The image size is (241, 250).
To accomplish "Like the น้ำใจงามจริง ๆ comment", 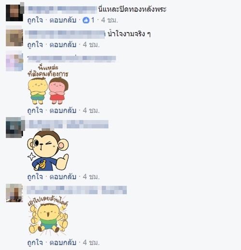I will coord(35,45).
